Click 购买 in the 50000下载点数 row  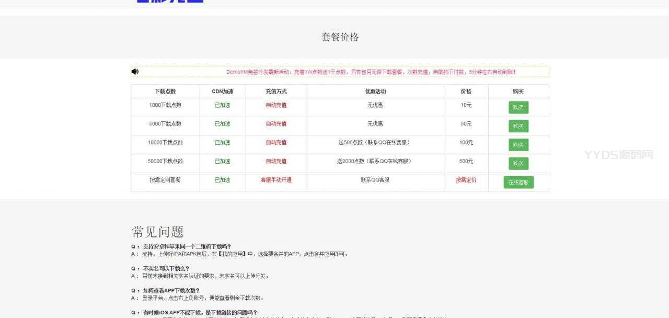[518, 164]
